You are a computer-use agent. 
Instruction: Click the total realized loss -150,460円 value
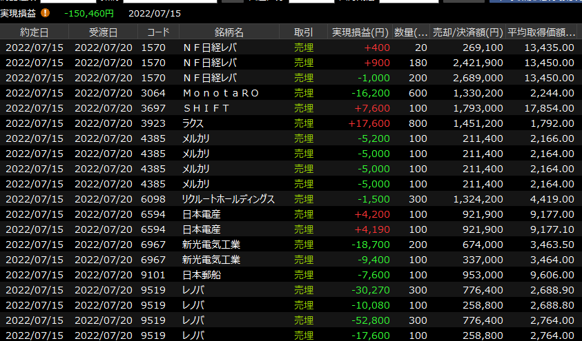88,13
